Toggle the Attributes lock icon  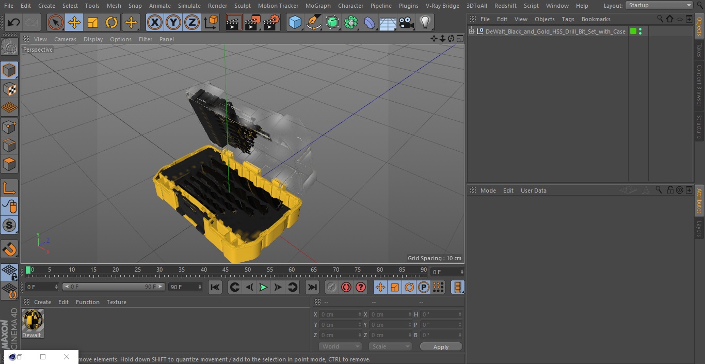point(670,190)
